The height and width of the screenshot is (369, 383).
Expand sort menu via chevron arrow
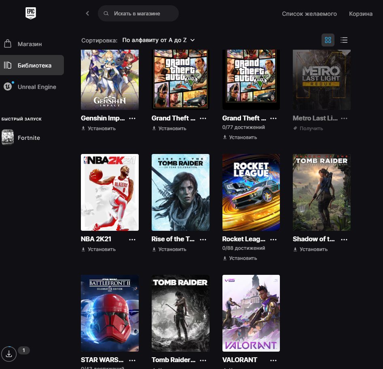(x=193, y=40)
